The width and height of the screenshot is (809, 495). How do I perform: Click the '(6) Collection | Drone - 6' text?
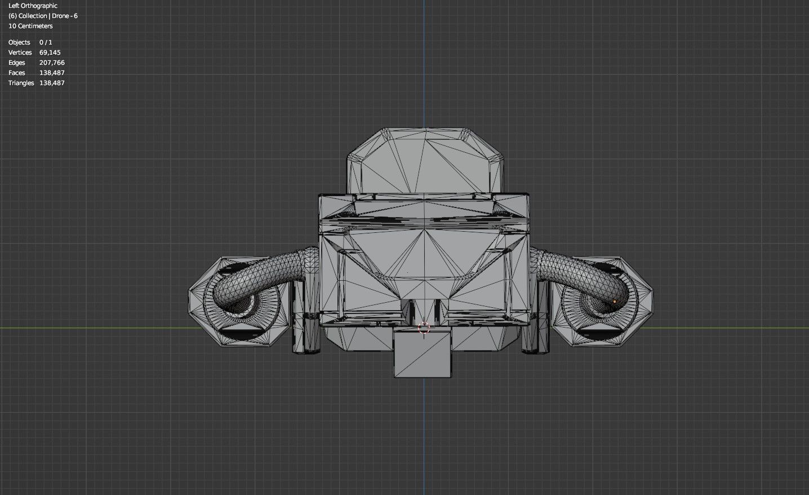[43, 16]
